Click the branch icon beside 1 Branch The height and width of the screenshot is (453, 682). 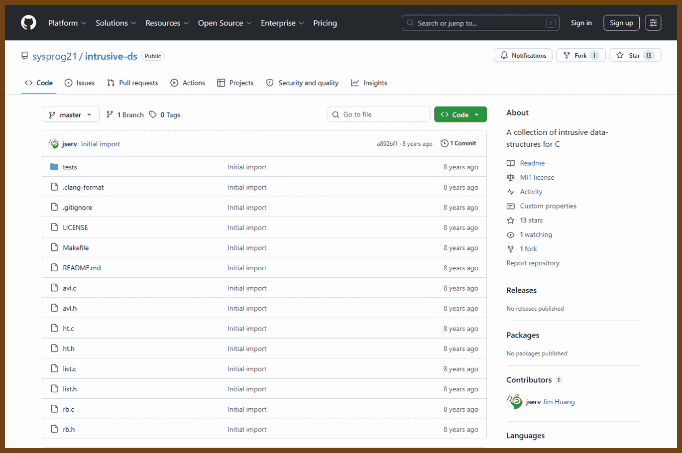coord(110,114)
